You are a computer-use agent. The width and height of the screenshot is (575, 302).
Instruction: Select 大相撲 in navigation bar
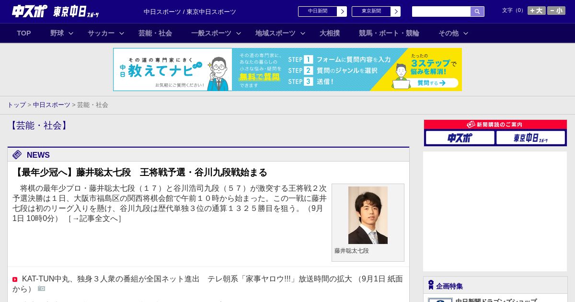[x=330, y=33]
